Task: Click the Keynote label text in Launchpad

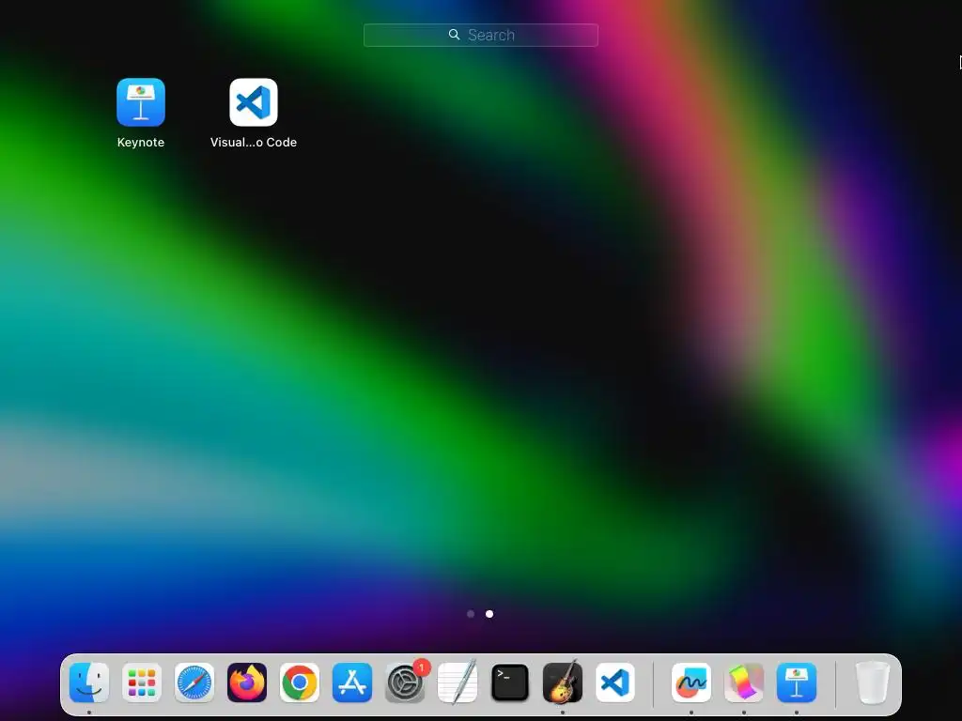Action: [x=141, y=143]
